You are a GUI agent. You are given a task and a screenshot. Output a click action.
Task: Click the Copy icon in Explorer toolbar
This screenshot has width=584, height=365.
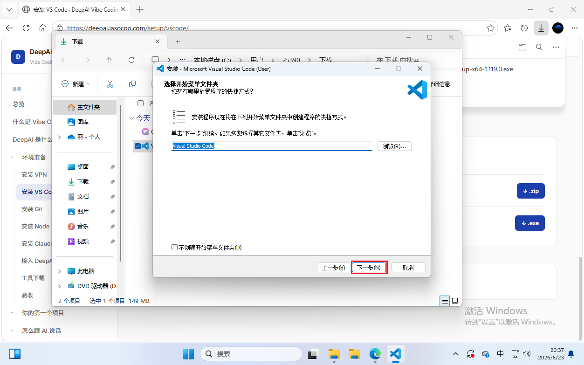coord(132,84)
